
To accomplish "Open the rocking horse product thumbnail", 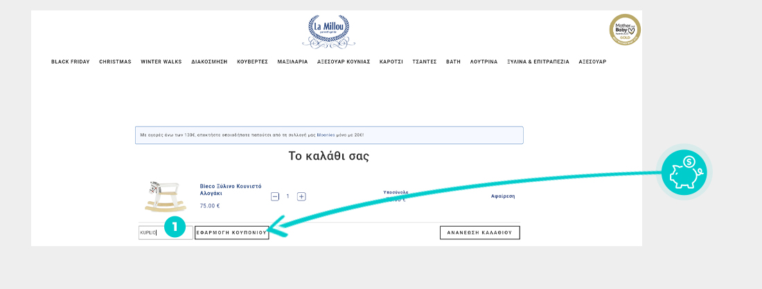I will [x=165, y=196].
